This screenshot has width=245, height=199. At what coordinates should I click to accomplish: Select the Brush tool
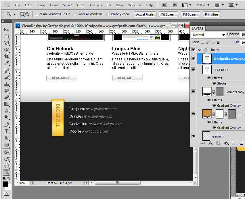[x=7, y=77]
